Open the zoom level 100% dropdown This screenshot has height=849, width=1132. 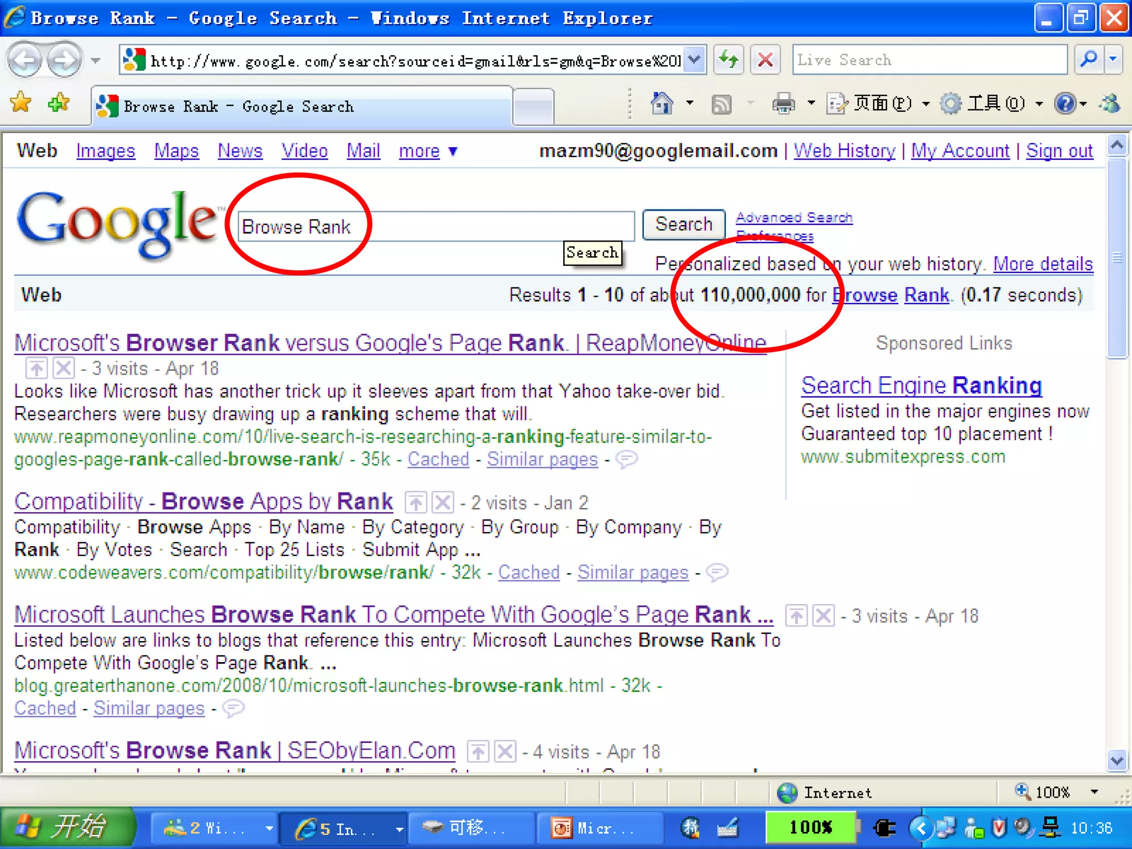[1094, 792]
